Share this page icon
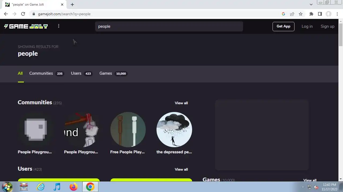Viewport: 343px width, 192px height. click(x=292, y=14)
